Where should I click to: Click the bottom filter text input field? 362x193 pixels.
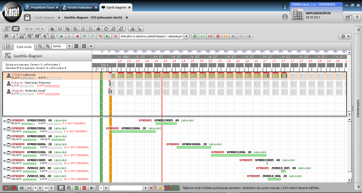(126, 188)
